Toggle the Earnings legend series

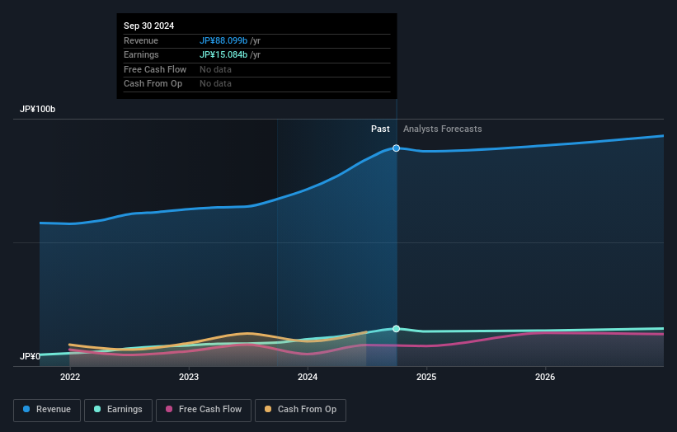tap(118, 410)
